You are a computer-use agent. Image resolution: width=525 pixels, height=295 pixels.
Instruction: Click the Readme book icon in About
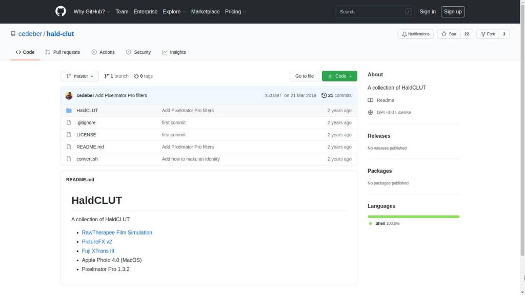[x=370, y=100]
